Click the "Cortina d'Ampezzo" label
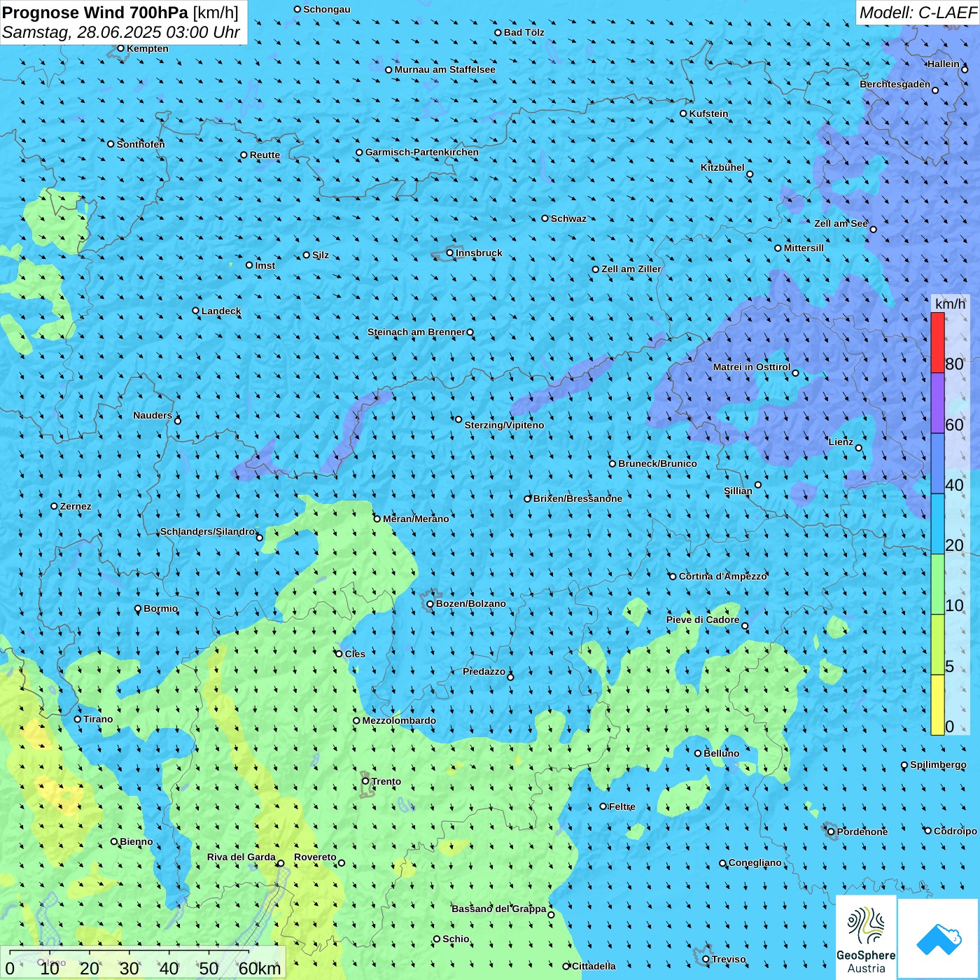Viewport: 980px width, 980px height. (723, 576)
